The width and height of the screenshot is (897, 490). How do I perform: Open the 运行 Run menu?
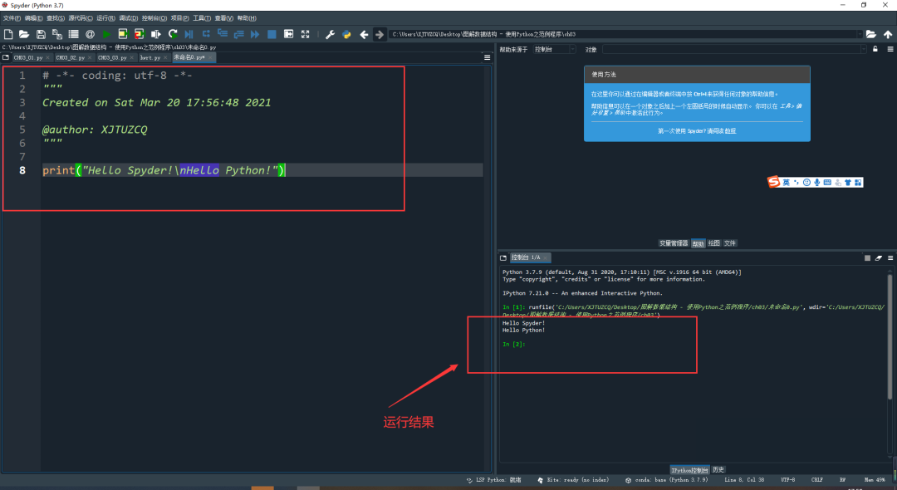(x=105, y=18)
